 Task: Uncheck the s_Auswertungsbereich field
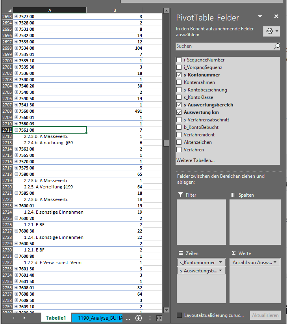point(179,105)
